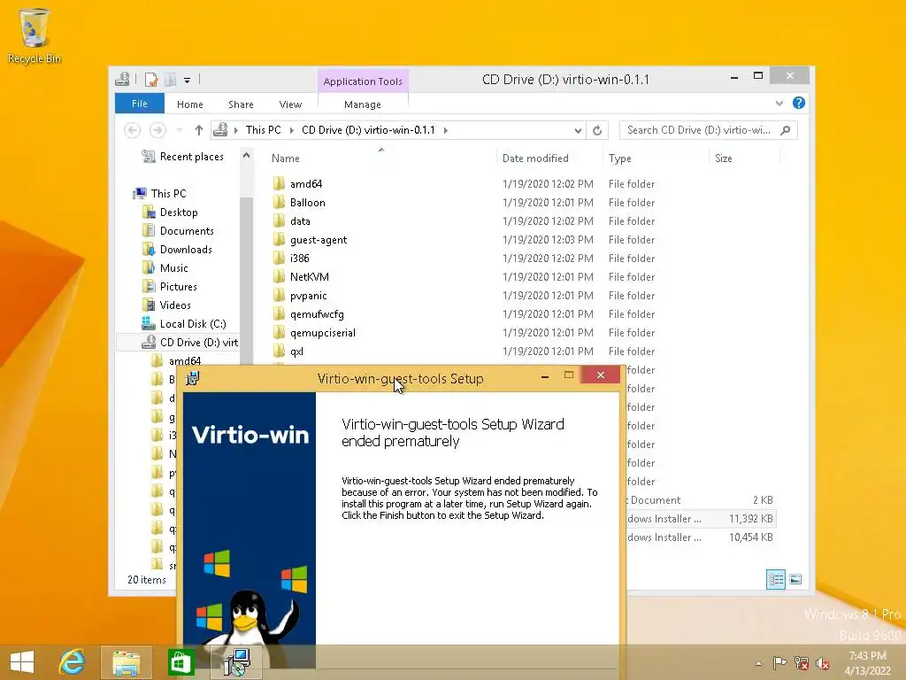This screenshot has height=680, width=906.
Task: Click the search magnifier icon
Action: point(786,130)
